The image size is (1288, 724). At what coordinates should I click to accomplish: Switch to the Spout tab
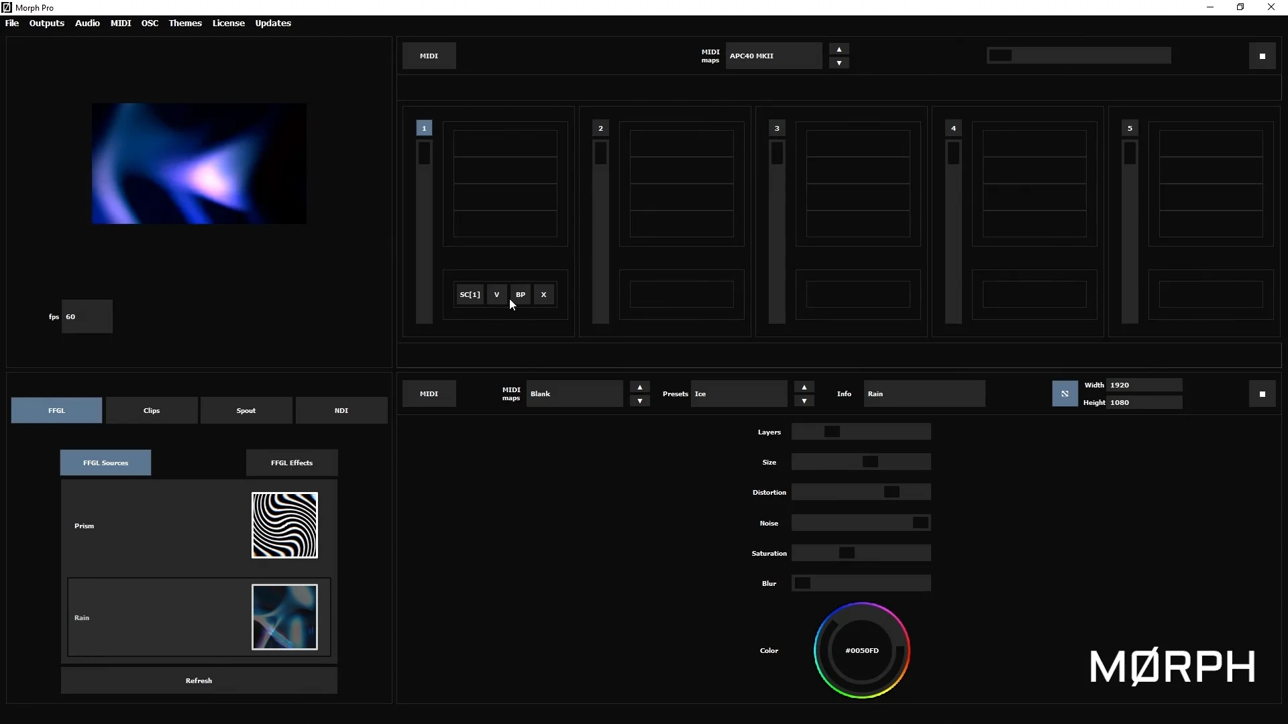click(x=246, y=410)
